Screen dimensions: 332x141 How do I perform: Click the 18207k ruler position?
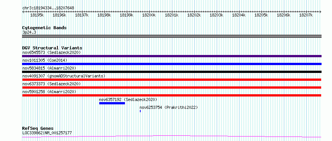pyautogui.click(x=306, y=15)
